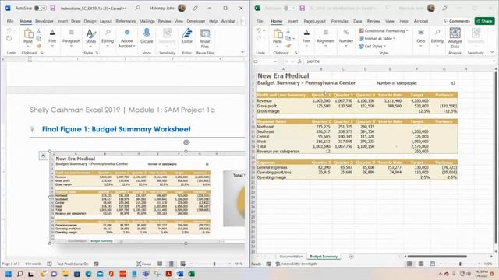Click the Excel horizontal scrollbar
Screen dimensions: 499x280
(x=437, y=257)
